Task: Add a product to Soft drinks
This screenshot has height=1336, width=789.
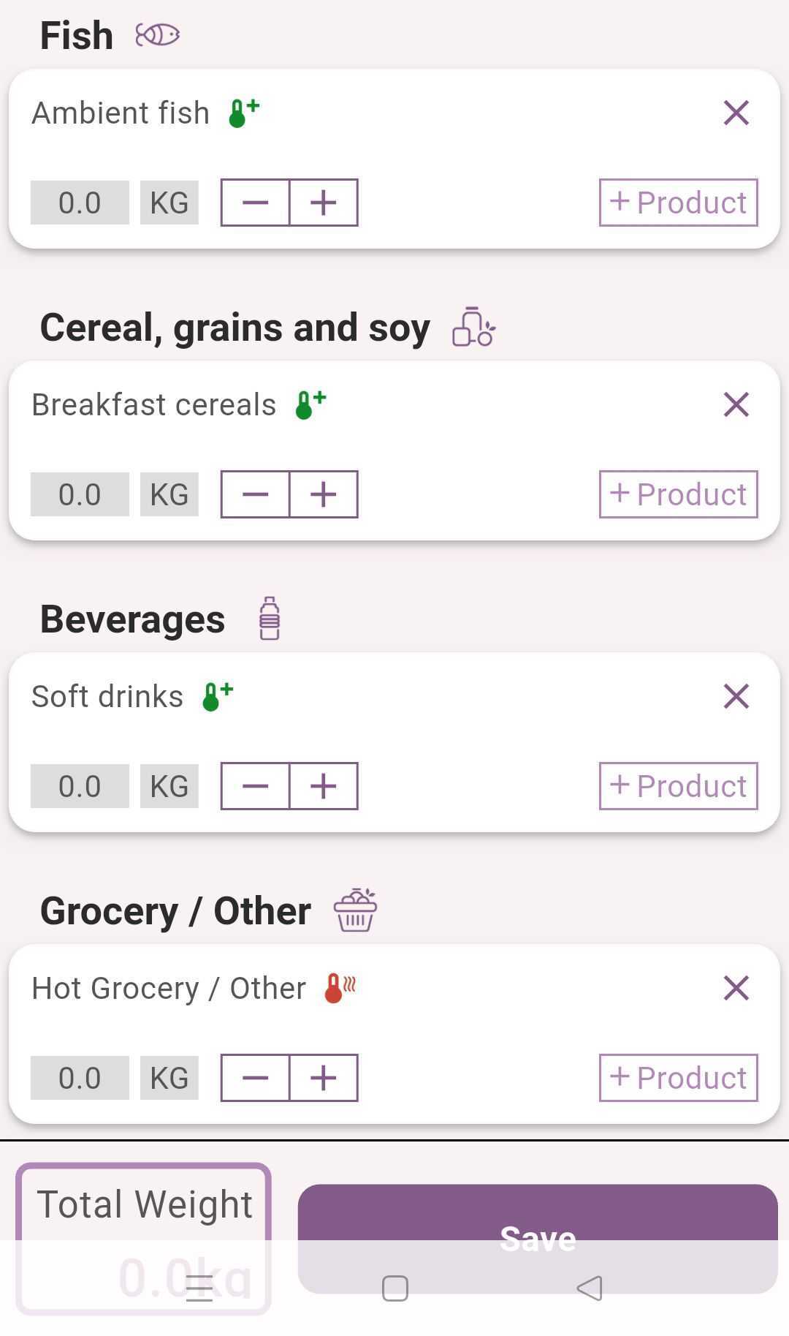Action: point(678,786)
